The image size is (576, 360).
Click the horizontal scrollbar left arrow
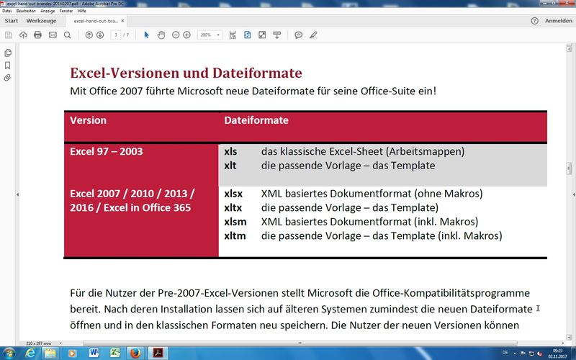click(60, 343)
